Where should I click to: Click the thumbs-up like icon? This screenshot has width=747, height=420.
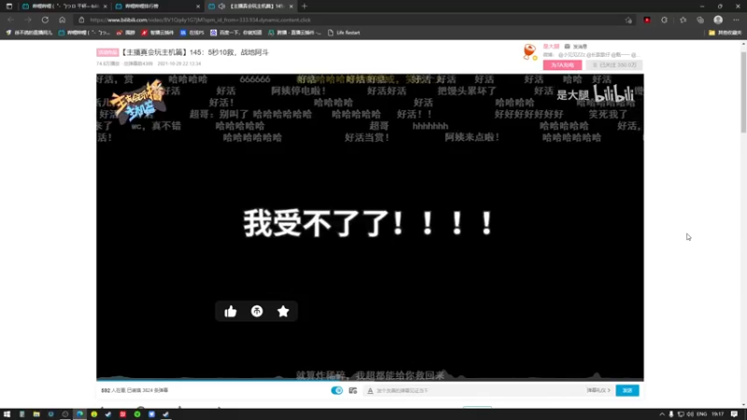(231, 312)
